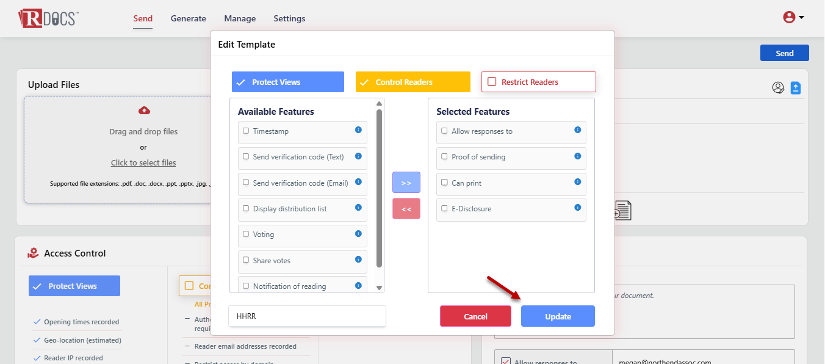Viewport: 825px width, 364px height.
Task: Click the blue upload document icon
Action: (795, 88)
